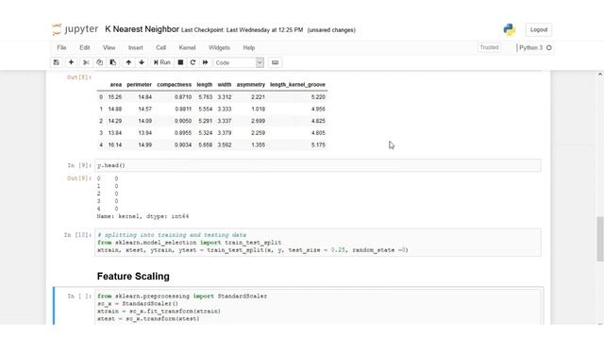Open the Edit menu
This screenshot has height=340, width=604.
coord(85,48)
